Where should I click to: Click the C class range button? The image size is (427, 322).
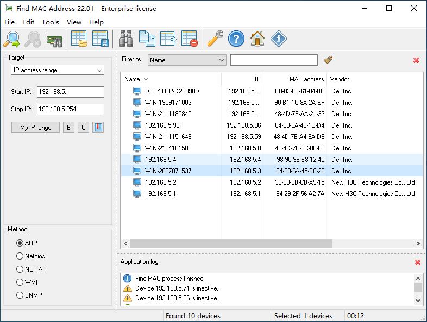coord(83,128)
